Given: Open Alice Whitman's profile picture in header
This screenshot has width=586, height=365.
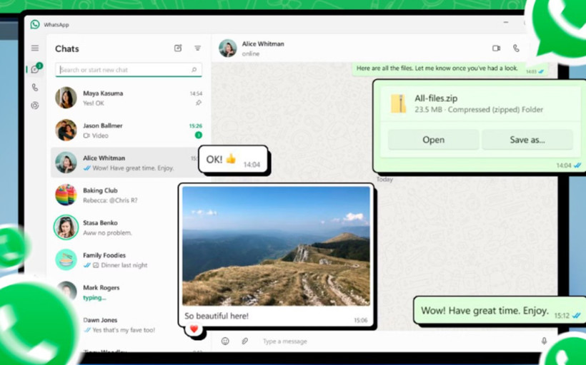Looking at the screenshot, I should point(227,48).
